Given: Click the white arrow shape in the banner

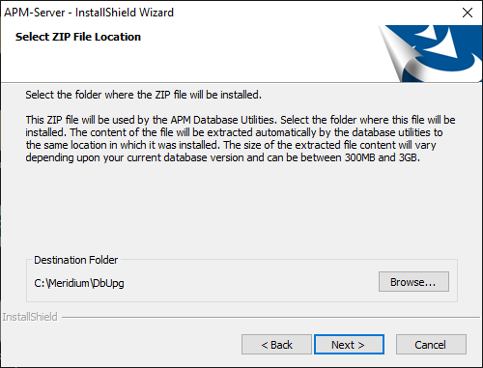Looking at the screenshot, I should tap(442, 43).
